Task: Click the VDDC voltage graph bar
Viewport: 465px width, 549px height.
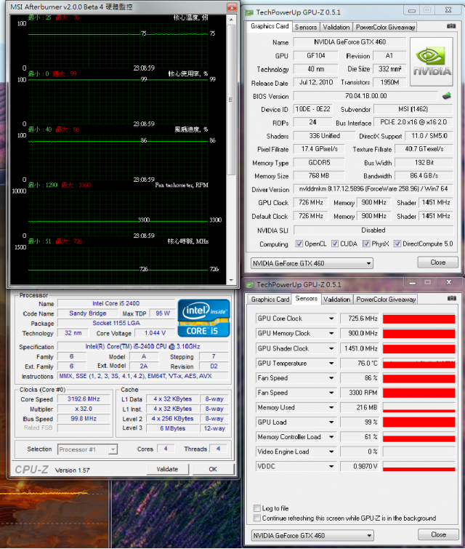Action: pos(418,466)
